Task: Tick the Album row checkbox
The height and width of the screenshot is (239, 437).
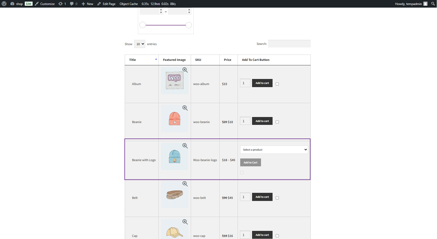Action: [x=277, y=84]
